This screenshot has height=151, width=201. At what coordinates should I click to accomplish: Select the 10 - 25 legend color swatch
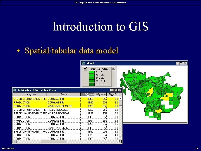click(x=92, y=75)
